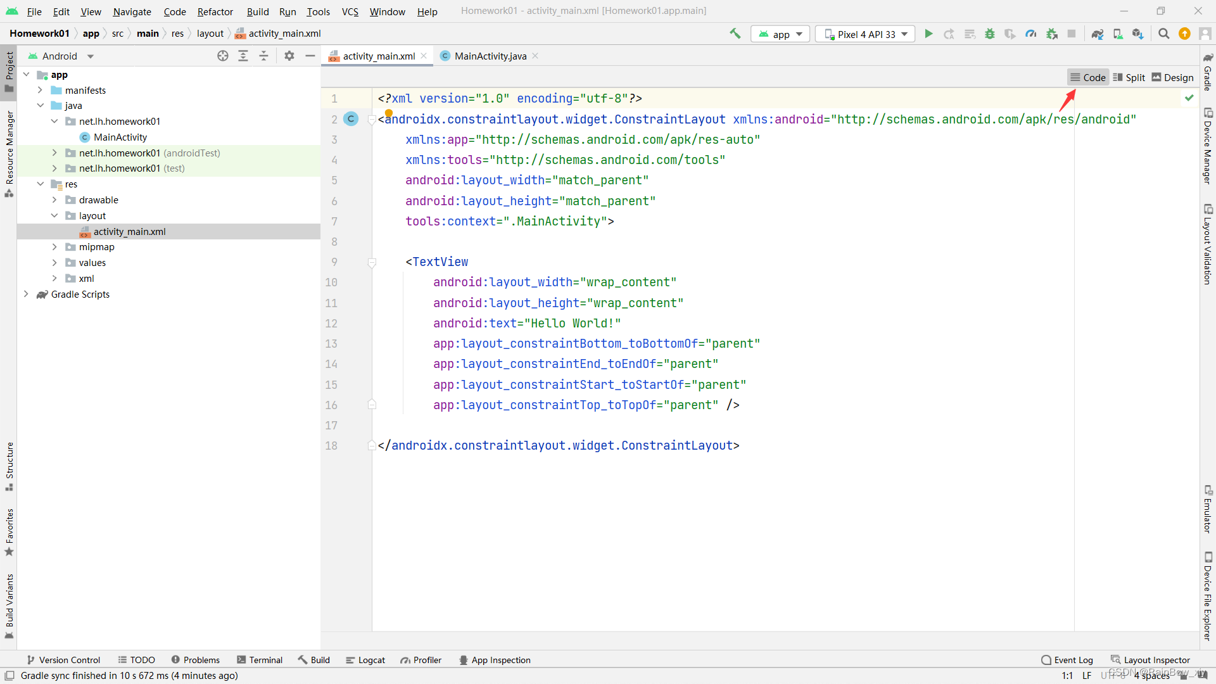
Task: Open the app run configuration dropdown
Action: [780, 34]
